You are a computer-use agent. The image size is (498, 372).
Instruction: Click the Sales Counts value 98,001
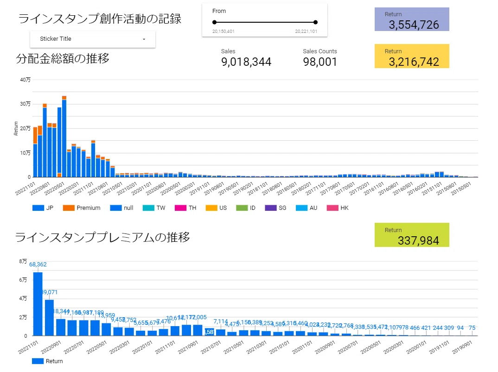tap(320, 62)
